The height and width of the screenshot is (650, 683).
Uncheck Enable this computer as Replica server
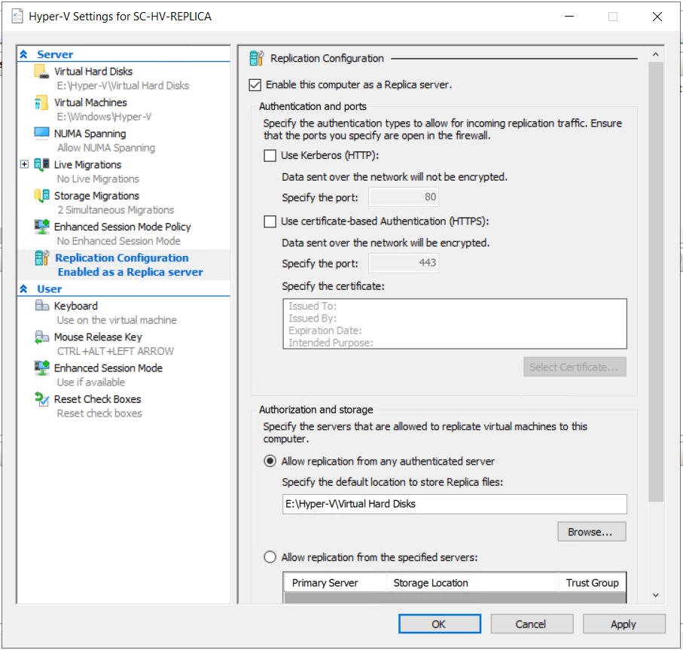coord(255,84)
